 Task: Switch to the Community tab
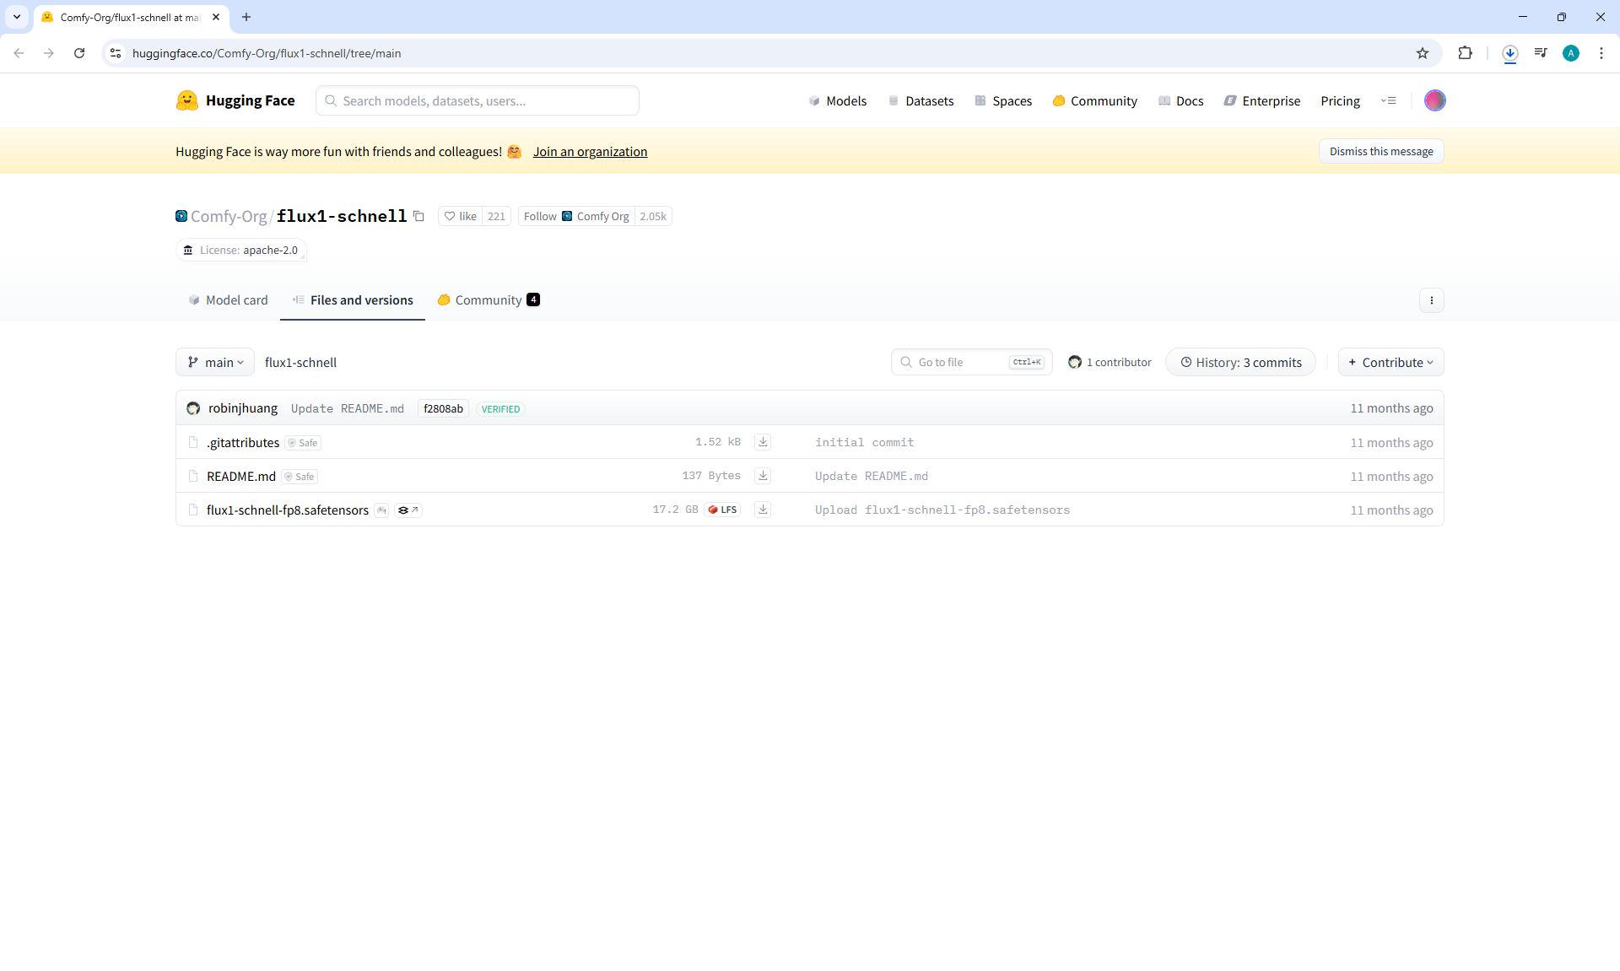[x=488, y=300]
